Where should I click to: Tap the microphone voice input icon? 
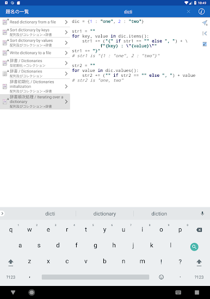click(x=202, y=213)
